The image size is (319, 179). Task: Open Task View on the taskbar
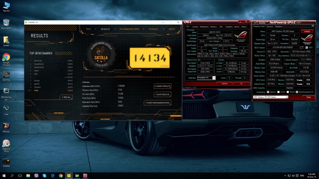pyautogui.click(x=20, y=176)
